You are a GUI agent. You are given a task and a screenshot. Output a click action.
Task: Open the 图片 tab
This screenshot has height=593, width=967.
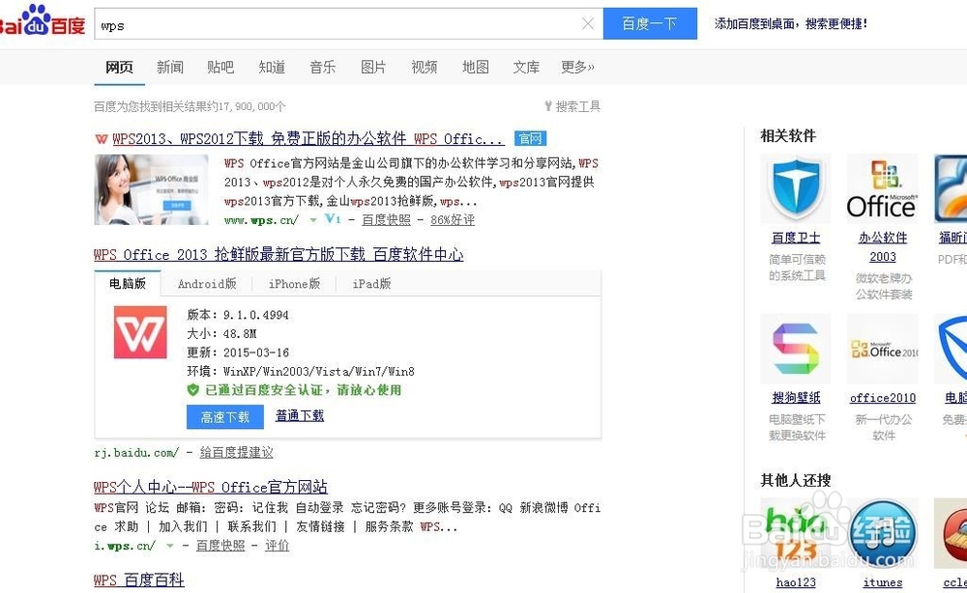click(373, 67)
